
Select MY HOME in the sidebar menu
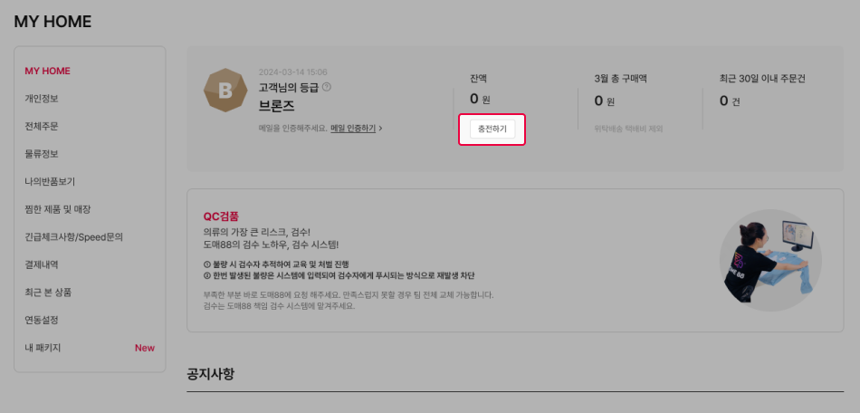[48, 71]
